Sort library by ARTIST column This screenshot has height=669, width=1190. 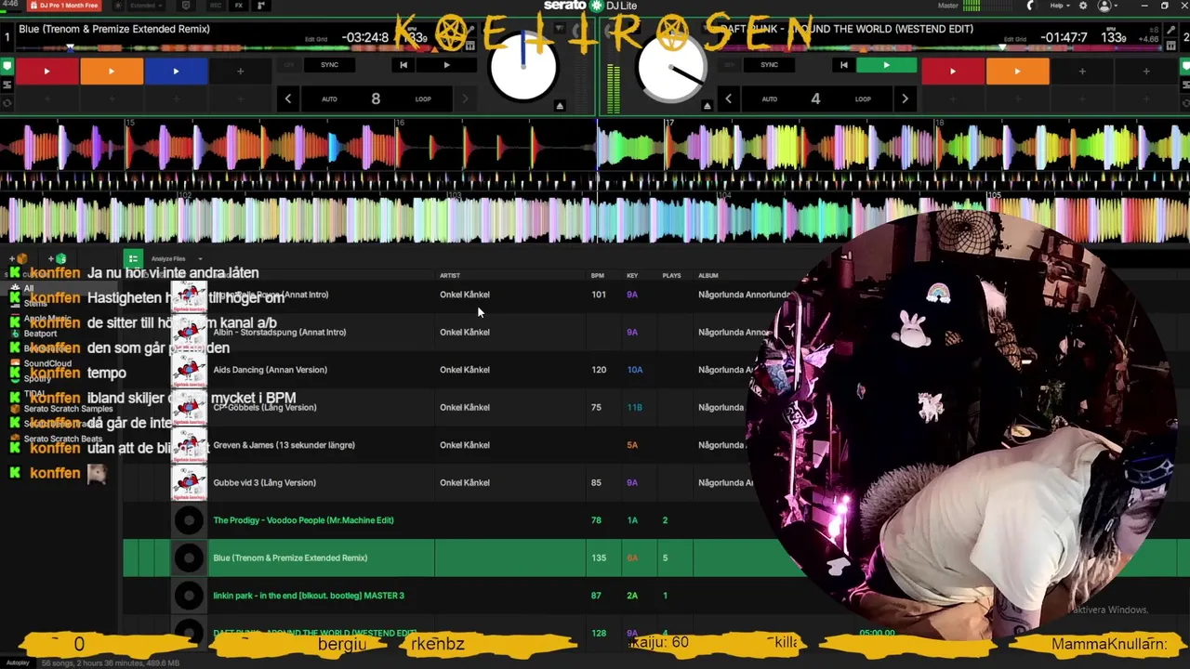pyautogui.click(x=450, y=275)
